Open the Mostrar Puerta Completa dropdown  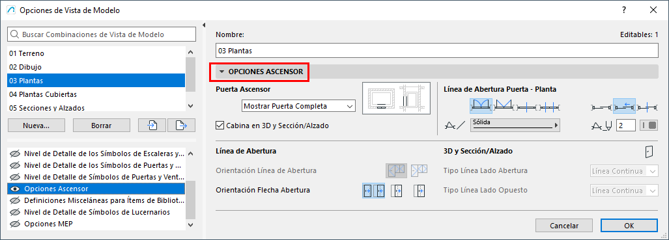pyautogui.click(x=298, y=106)
